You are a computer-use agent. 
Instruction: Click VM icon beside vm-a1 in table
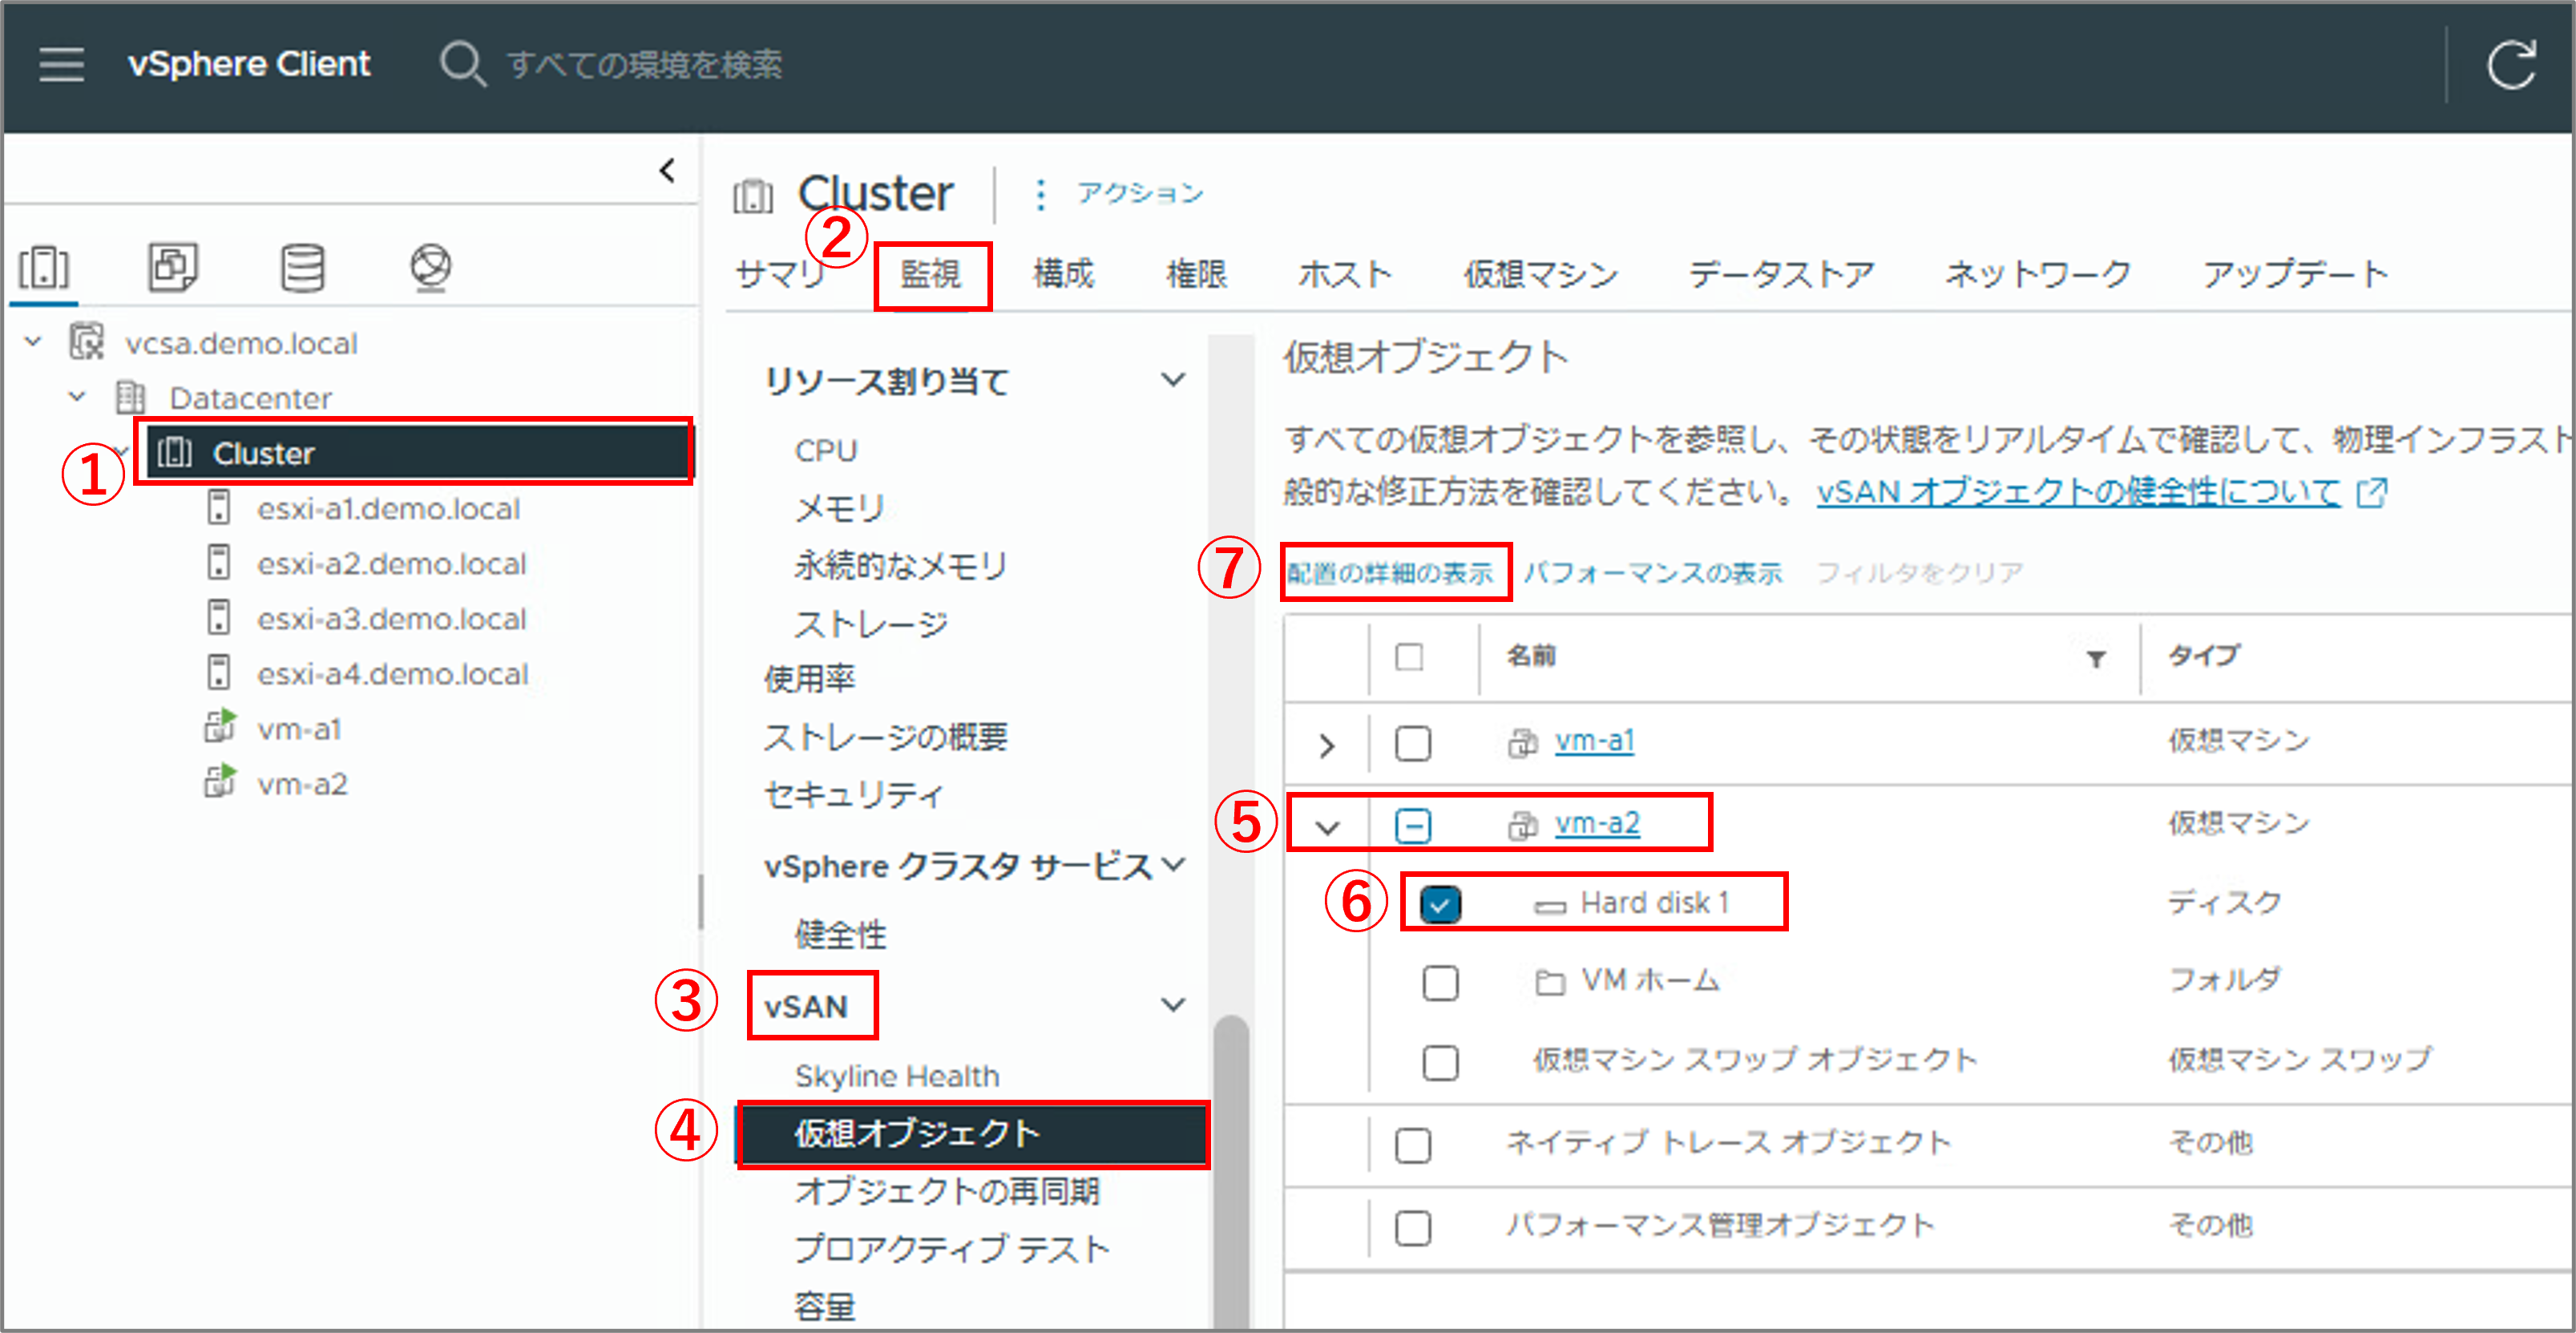(x=1522, y=743)
